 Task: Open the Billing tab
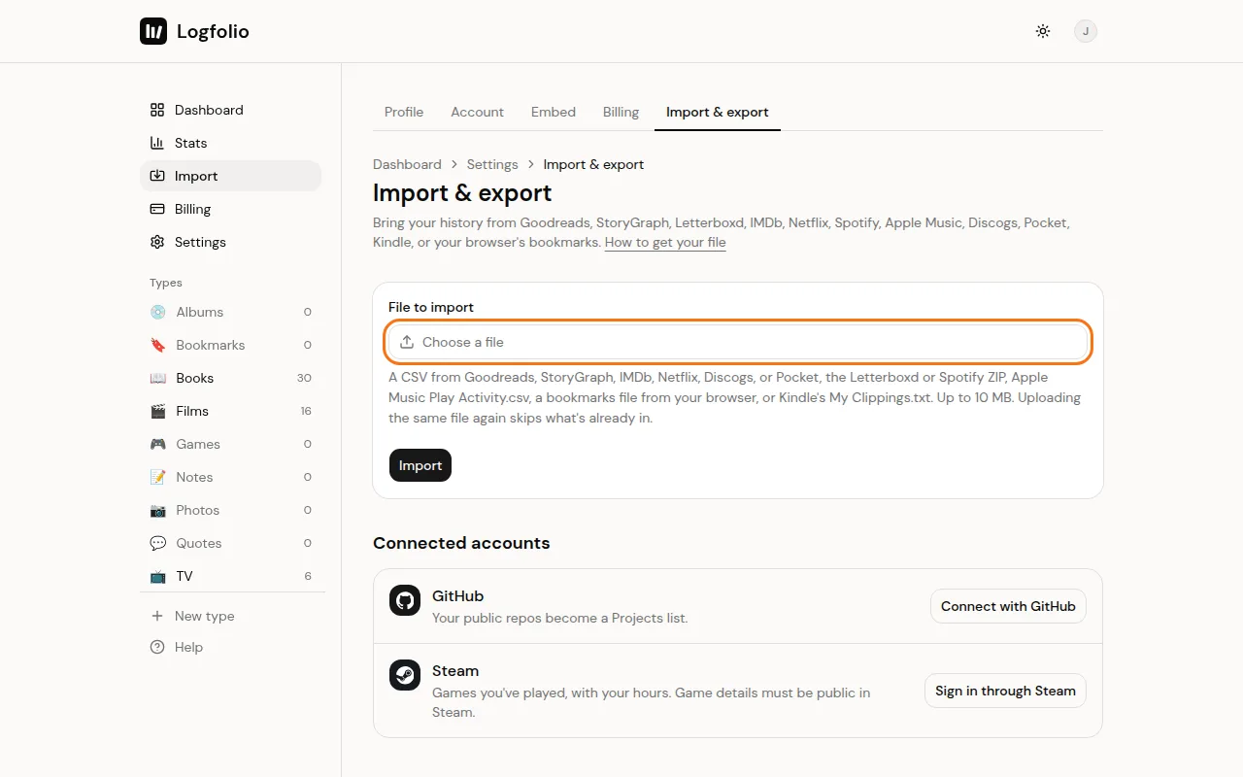pos(621,112)
